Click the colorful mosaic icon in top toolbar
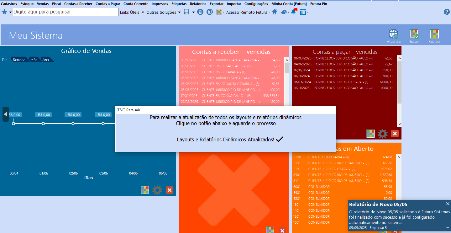 tap(219, 12)
